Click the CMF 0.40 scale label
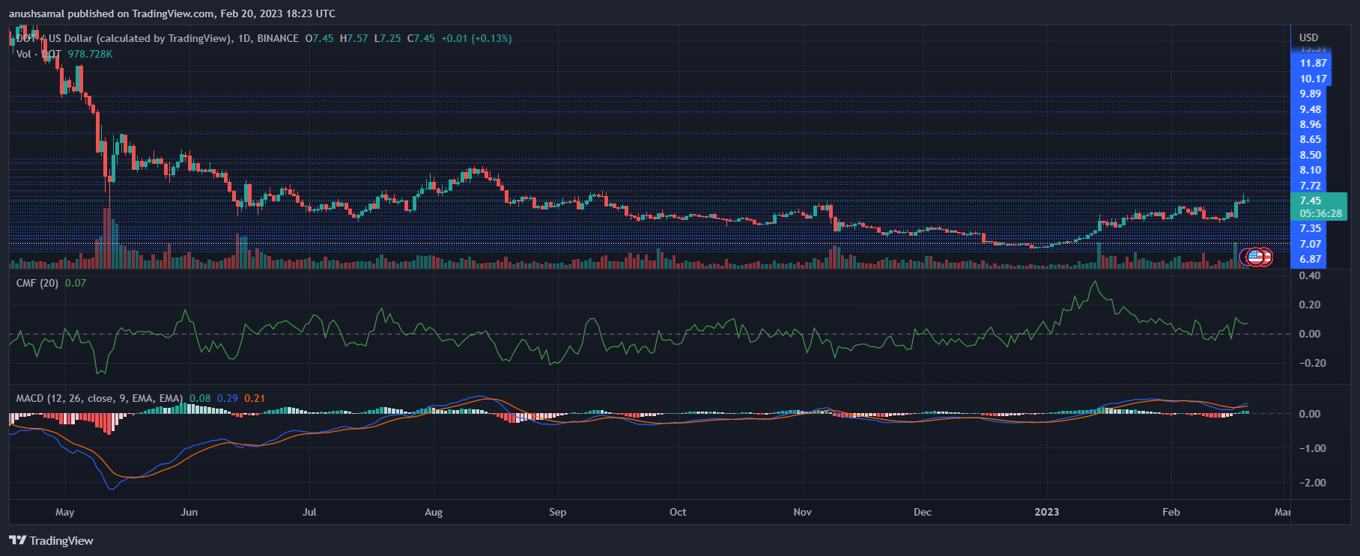Viewport: 1360px width, 556px height. pyautogui.click(x=1309, y=275)
